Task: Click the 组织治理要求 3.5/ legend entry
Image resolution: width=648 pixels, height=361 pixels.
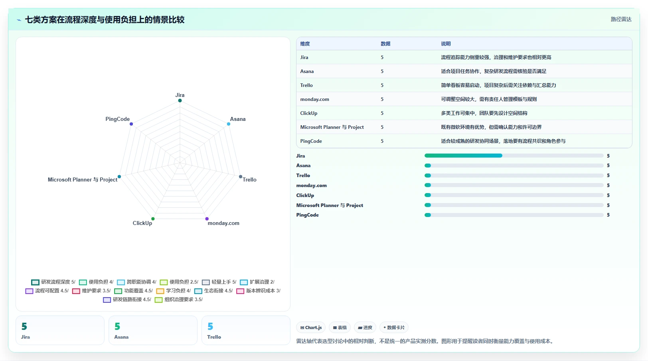Action: [179, 300]
